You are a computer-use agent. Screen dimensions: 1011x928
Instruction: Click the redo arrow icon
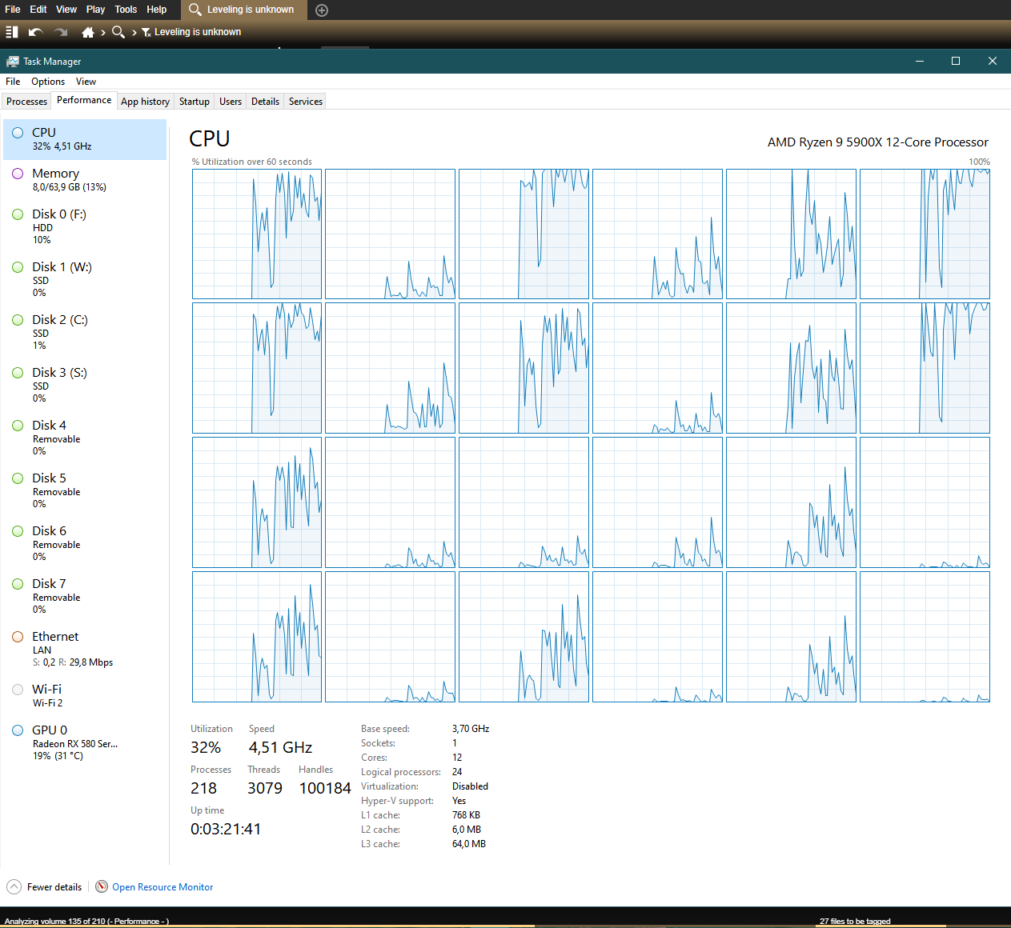(61, 32)
